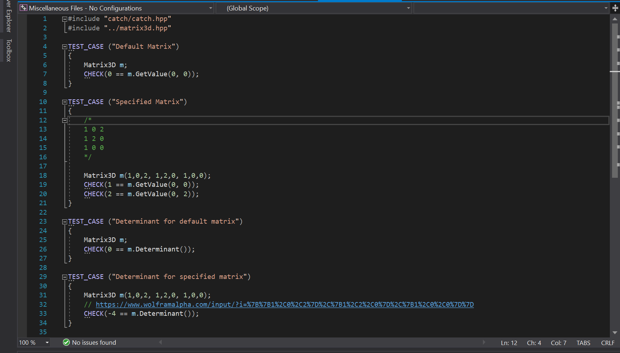Screen dimensions: 620x353
Task: Click the horizontal scrollbar's right arrow
Action: click(484, 343)
